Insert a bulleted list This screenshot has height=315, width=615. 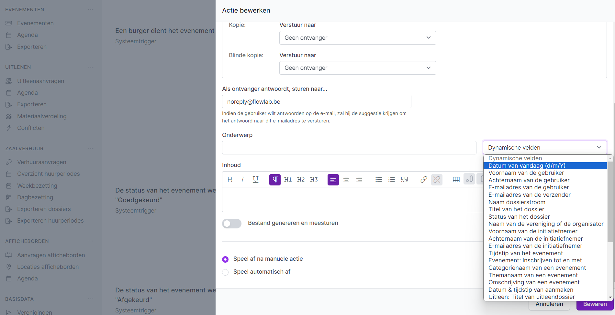pyautogui.click(x=378, y=180)
